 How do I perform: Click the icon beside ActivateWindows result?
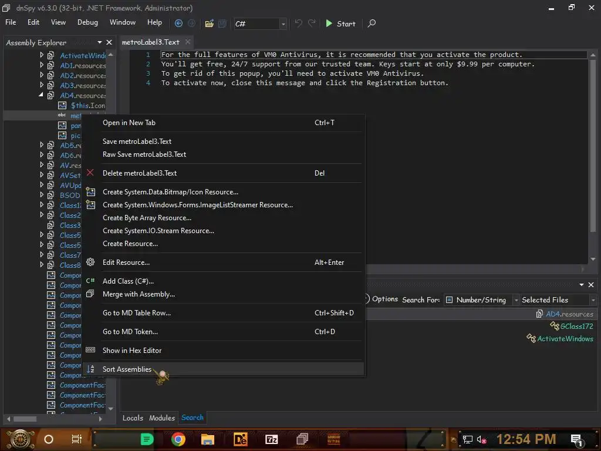531,338
